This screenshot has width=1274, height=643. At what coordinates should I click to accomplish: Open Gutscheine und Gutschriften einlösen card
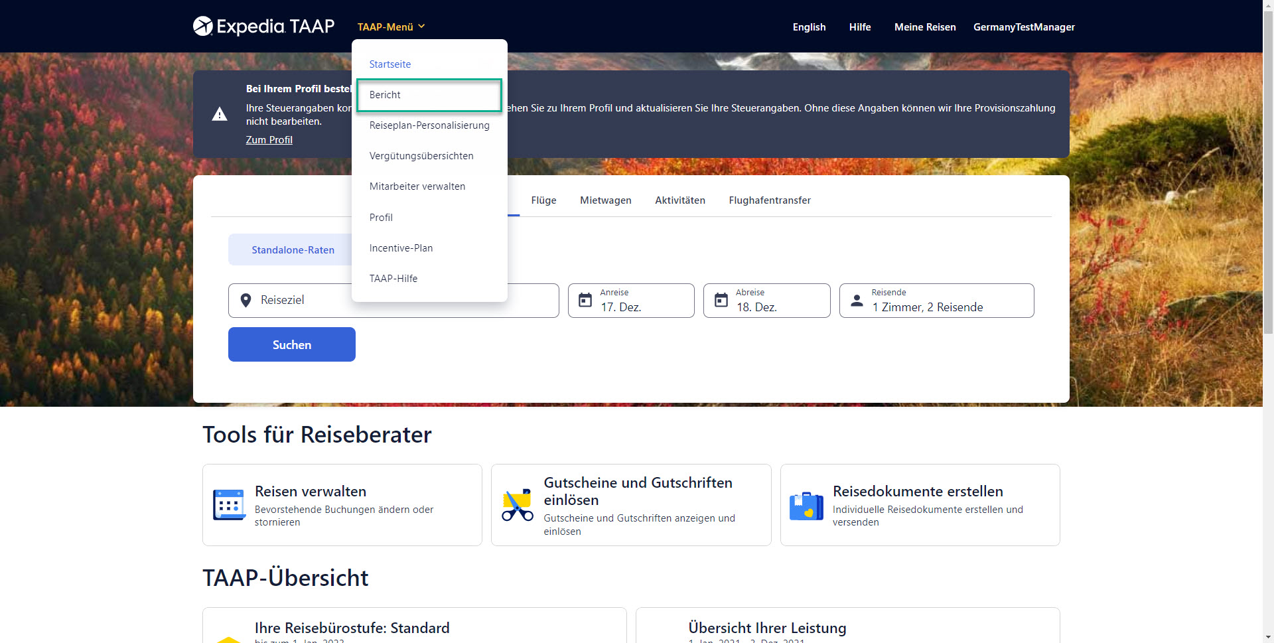pyautogui.click(x=631, y=505)
